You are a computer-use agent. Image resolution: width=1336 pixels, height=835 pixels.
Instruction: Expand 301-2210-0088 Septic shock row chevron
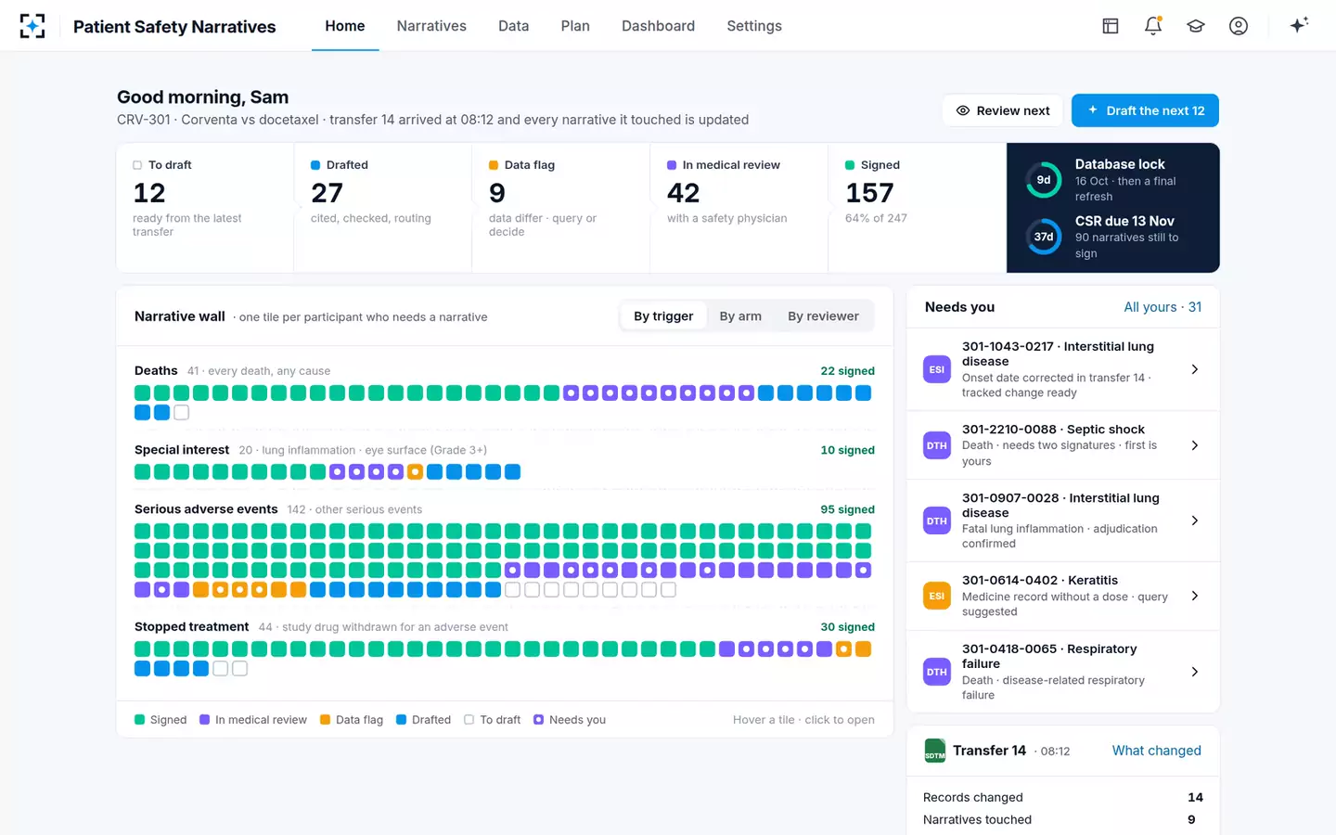coord(1195,445)
